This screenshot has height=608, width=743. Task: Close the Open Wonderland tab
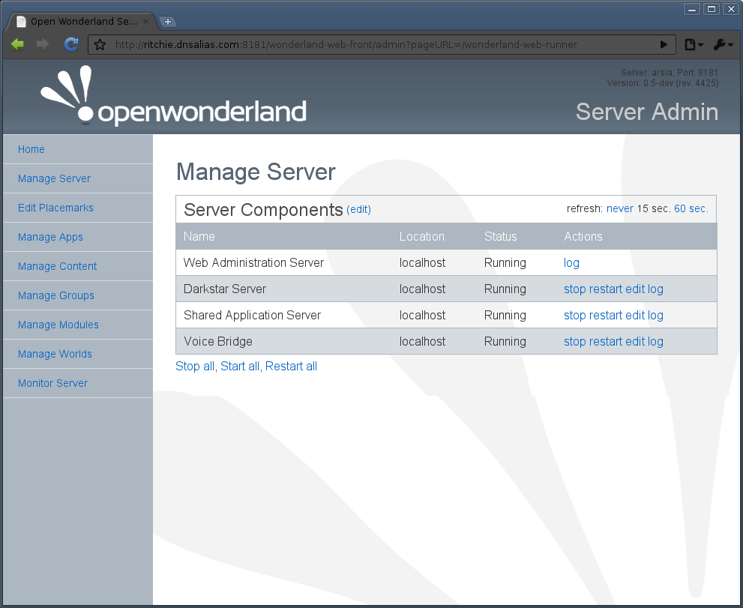click(x=146, y=21)
